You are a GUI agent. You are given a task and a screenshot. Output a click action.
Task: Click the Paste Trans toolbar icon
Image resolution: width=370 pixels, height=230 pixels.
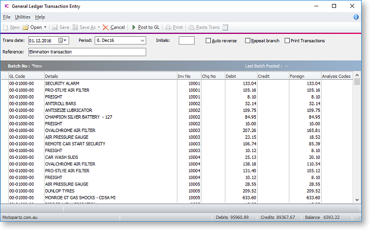click(192, 27)
